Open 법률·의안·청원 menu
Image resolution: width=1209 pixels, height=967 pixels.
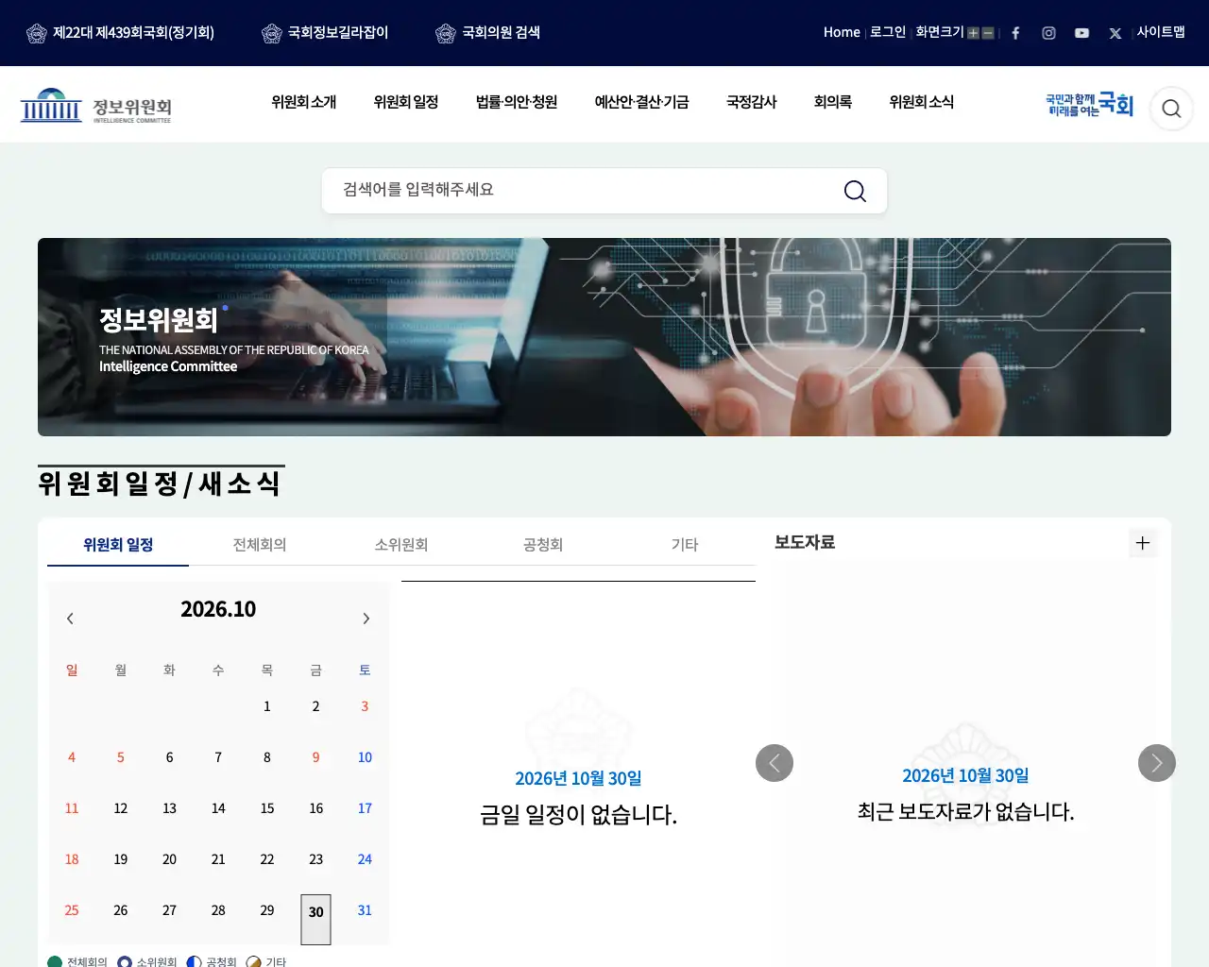coord(517,102)
